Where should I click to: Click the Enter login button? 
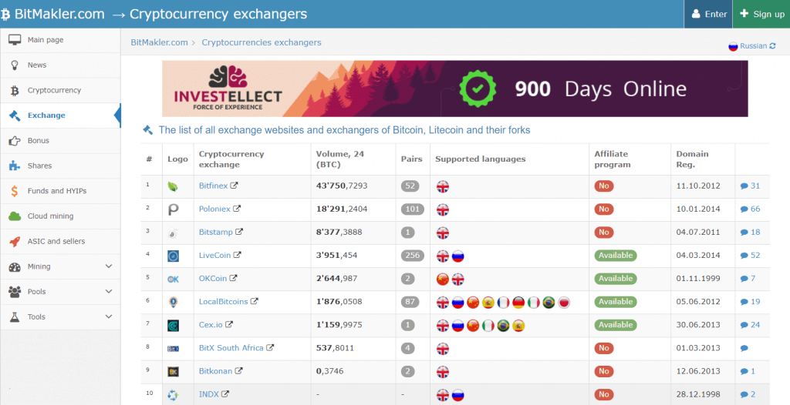[708, 14]
